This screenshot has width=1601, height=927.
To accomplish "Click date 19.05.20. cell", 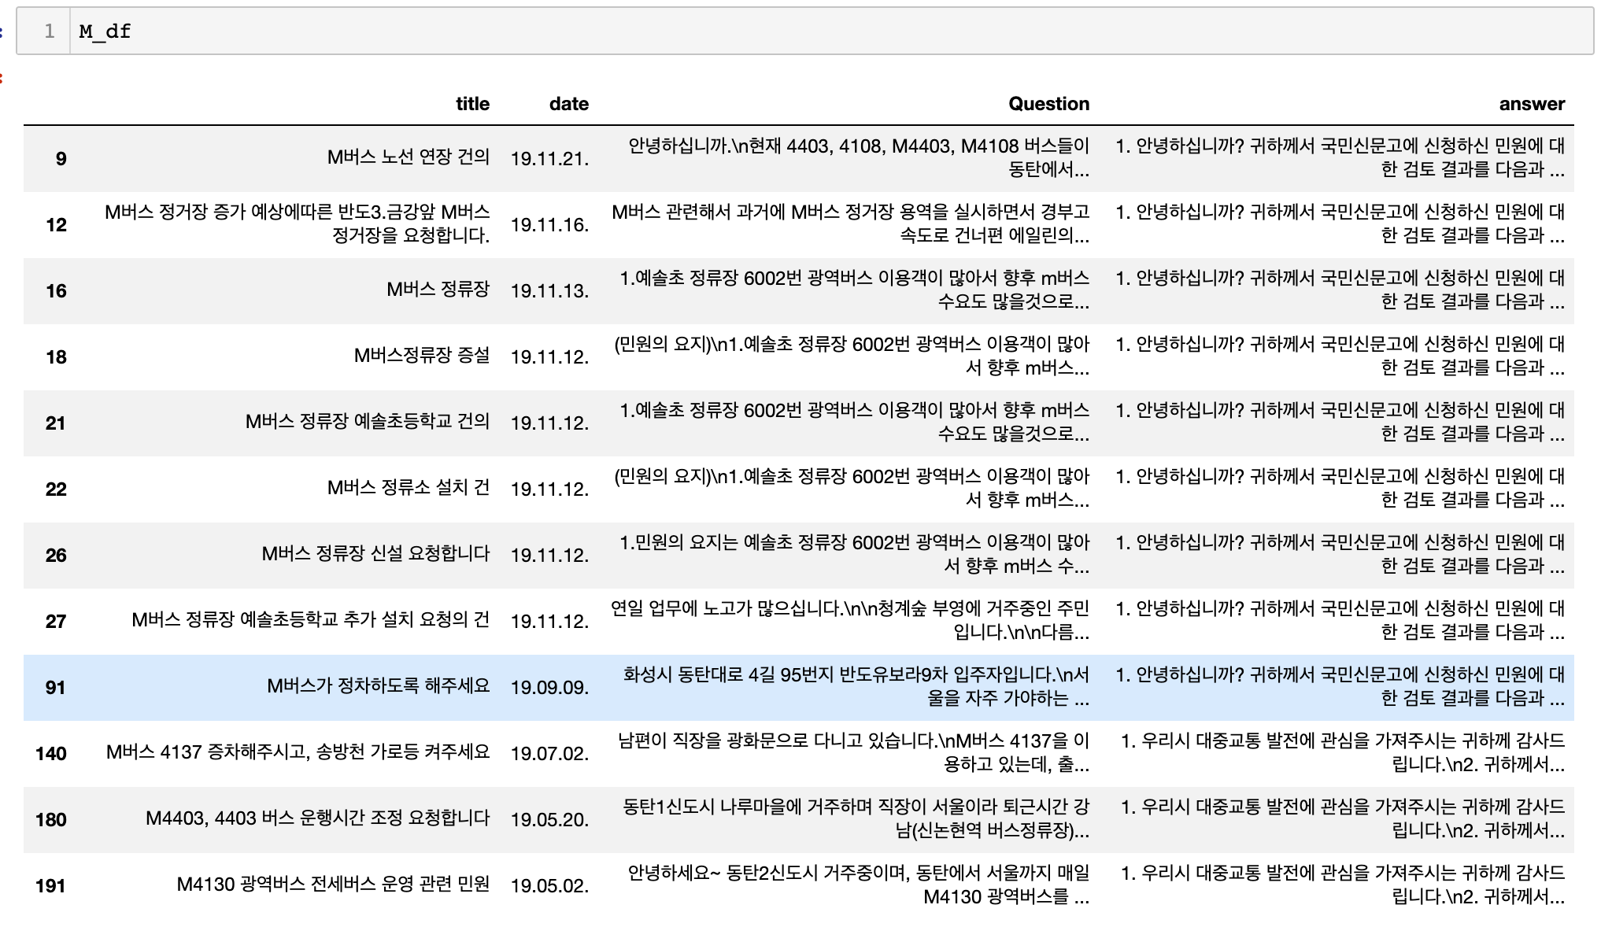I will click(x=549, y=820).
